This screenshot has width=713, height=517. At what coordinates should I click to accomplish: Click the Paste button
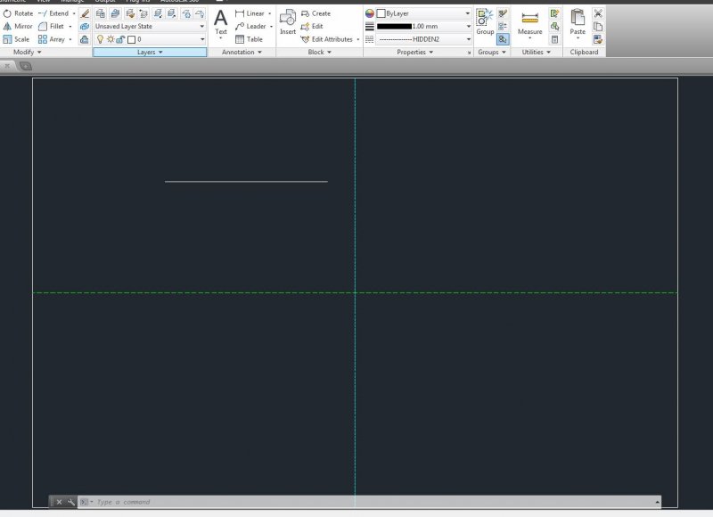578,24
